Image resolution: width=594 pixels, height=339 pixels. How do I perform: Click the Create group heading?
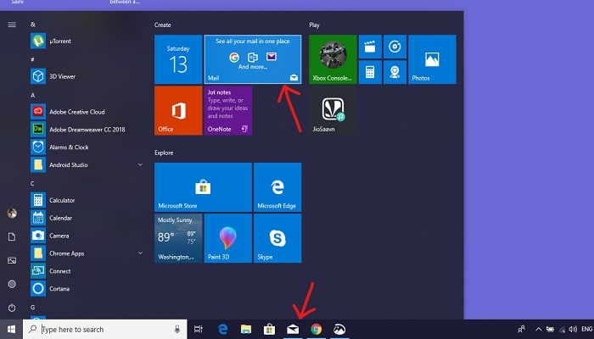pos(163,25)
